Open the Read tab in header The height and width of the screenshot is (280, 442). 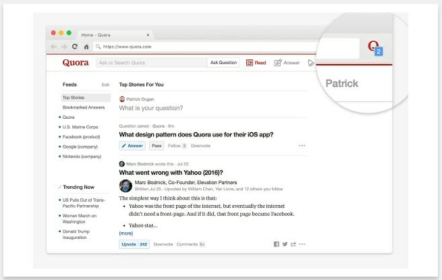[256, 63]
